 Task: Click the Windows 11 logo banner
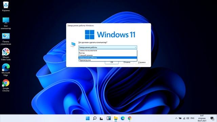(x=110, y=35)
